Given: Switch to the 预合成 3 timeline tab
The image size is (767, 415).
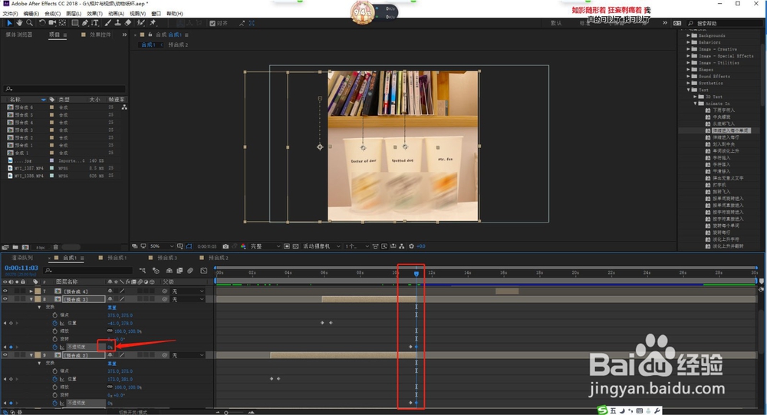Looking at the screenshot, I should 166,258.
